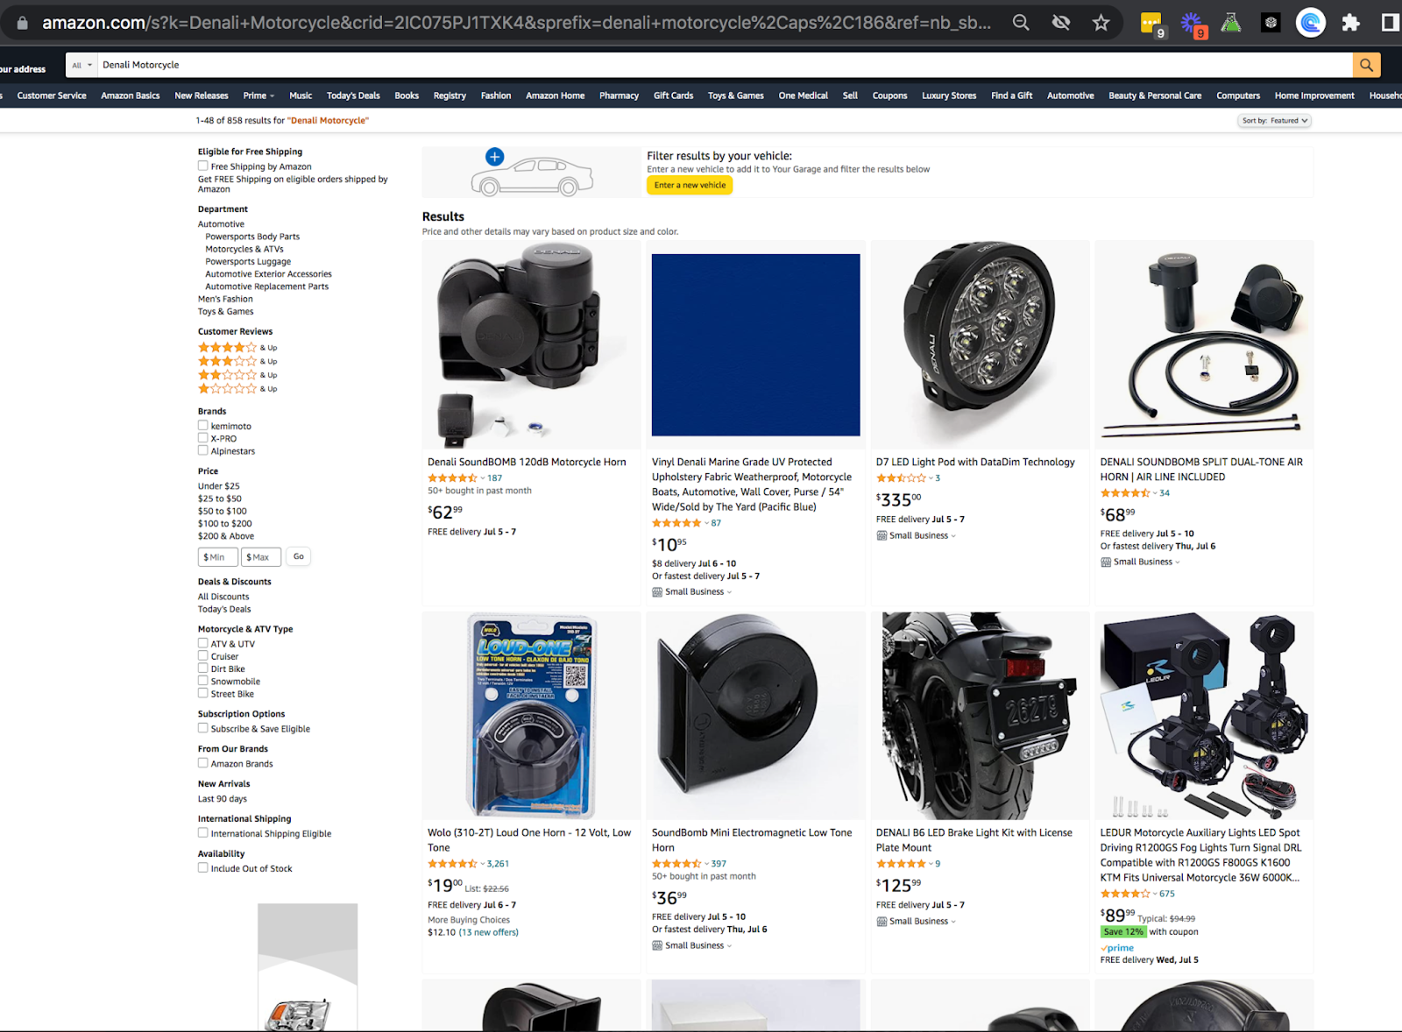Open Denali SoundBOMB 120dB horn product image
1402x1032 pixels.
pyautogui.click(x=531, y=345)
